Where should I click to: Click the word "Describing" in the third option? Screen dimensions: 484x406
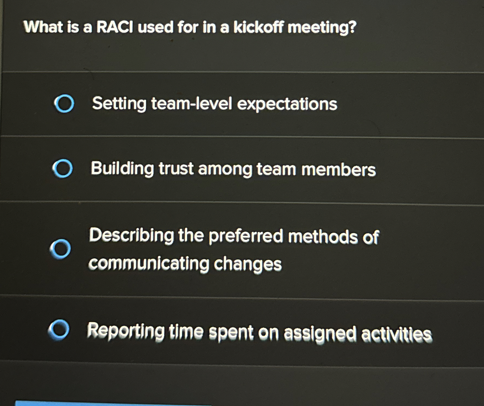pos(131,235)
